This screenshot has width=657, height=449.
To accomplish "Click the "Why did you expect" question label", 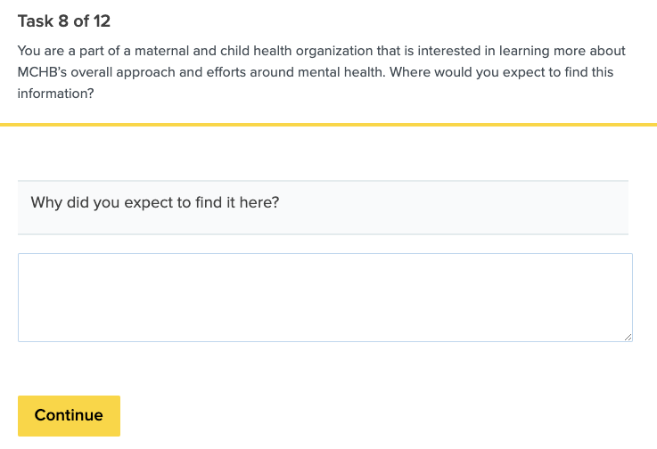I will tap(155, 202).
